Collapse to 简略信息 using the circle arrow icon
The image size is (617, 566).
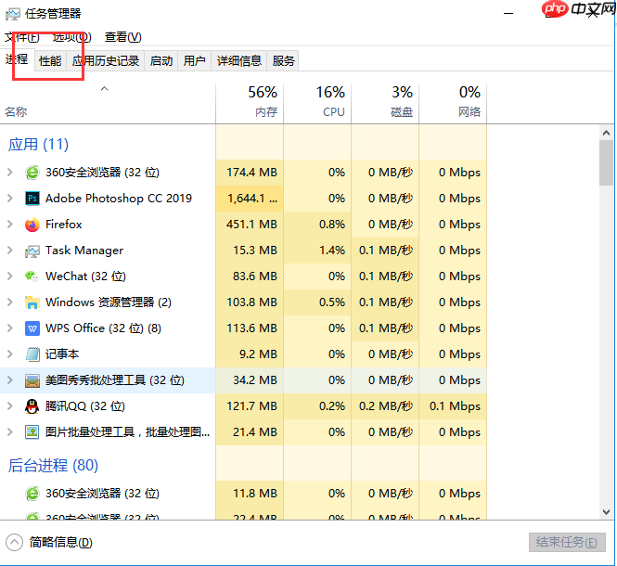[14, 543]
